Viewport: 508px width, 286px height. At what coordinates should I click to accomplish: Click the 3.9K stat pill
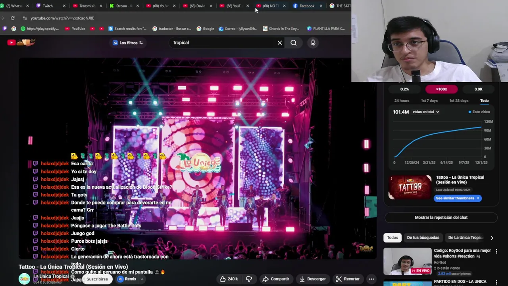478,89
